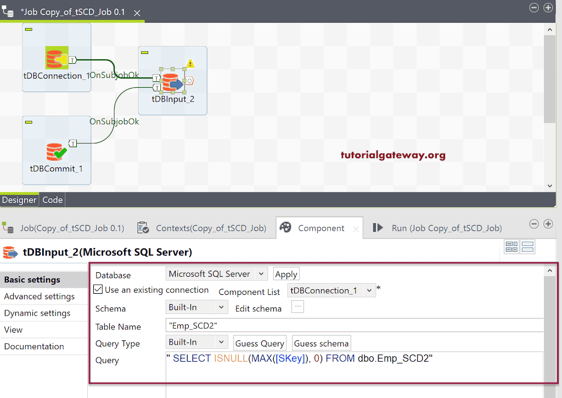
Task: Click the warning triangle on tDBInput_2
Action: click(190, 63)
